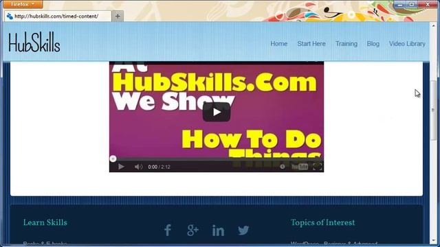Open the Google Plus social icon
The image size is (440, 247).
pyautogui.click(x=192, y=231)
